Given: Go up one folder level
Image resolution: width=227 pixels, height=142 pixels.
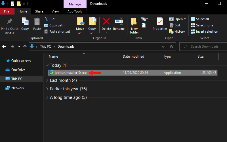Looking at the screenshot, I should 25,47.
